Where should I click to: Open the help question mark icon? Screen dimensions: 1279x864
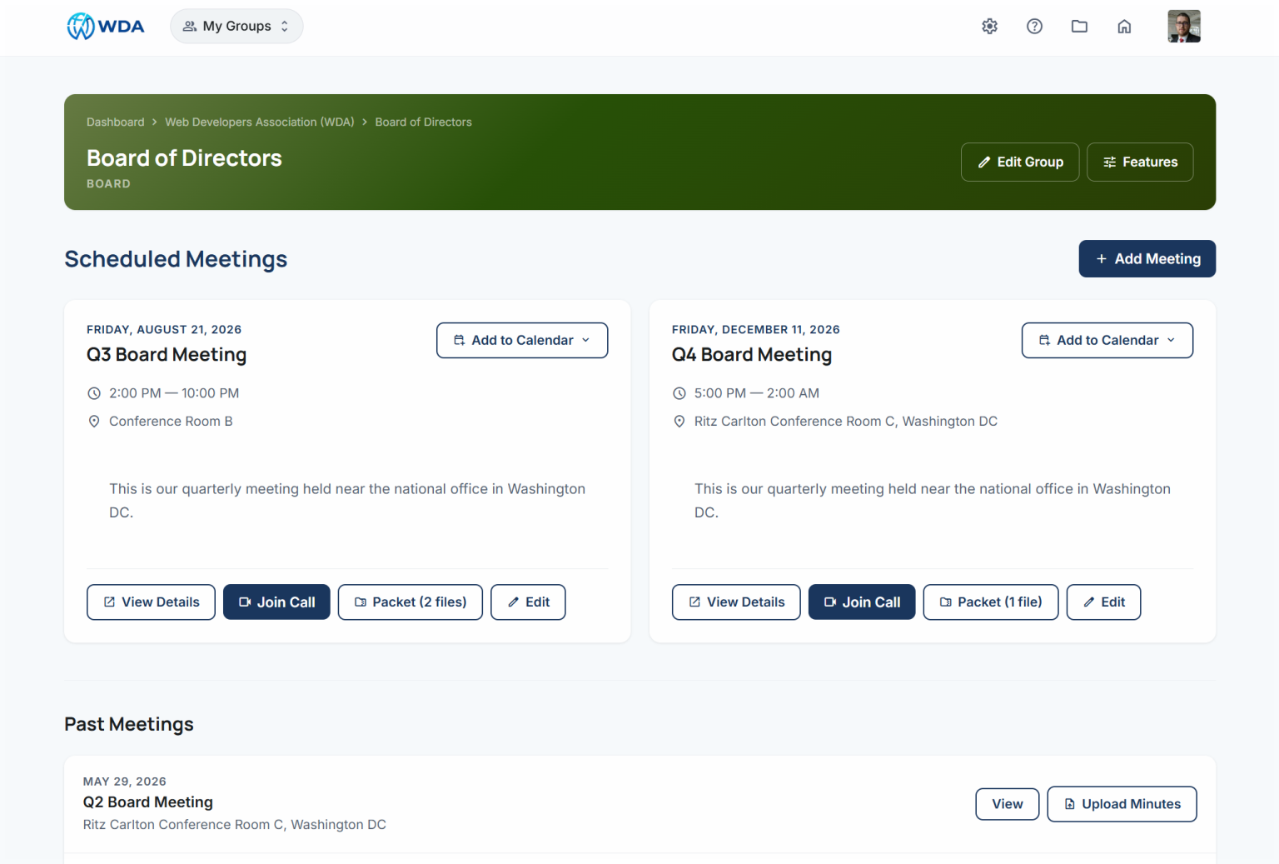click(1034, 27)
